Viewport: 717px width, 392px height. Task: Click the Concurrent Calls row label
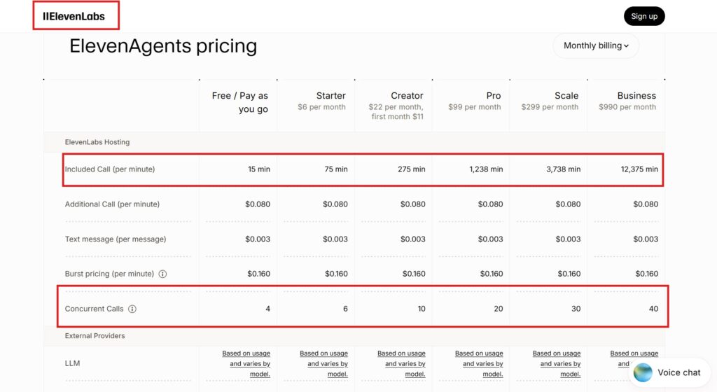[x=94, y=309]
